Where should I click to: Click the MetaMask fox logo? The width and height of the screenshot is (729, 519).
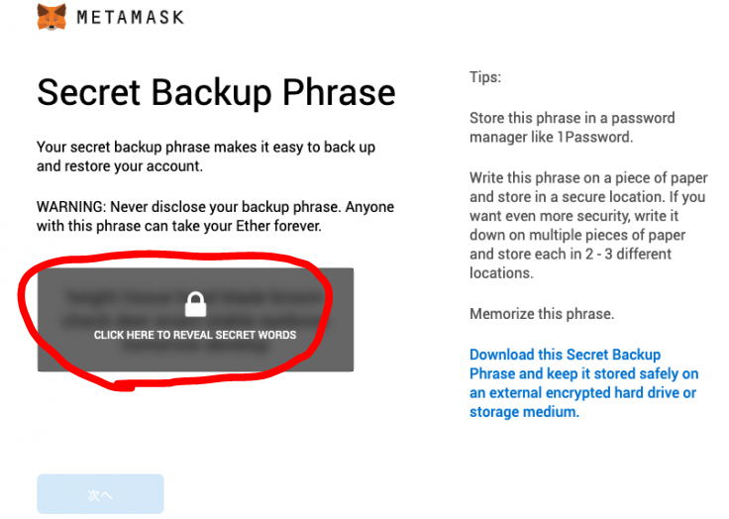(52, 17)
